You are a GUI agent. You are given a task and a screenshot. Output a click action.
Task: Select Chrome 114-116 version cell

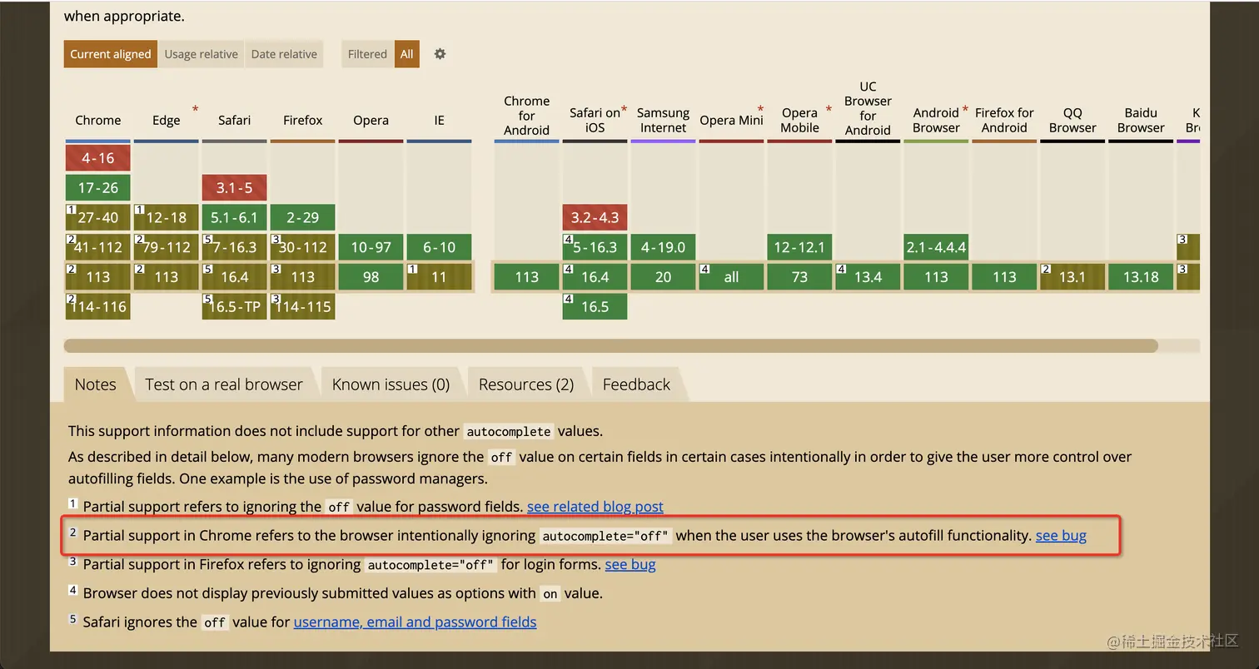coord(98,306)
